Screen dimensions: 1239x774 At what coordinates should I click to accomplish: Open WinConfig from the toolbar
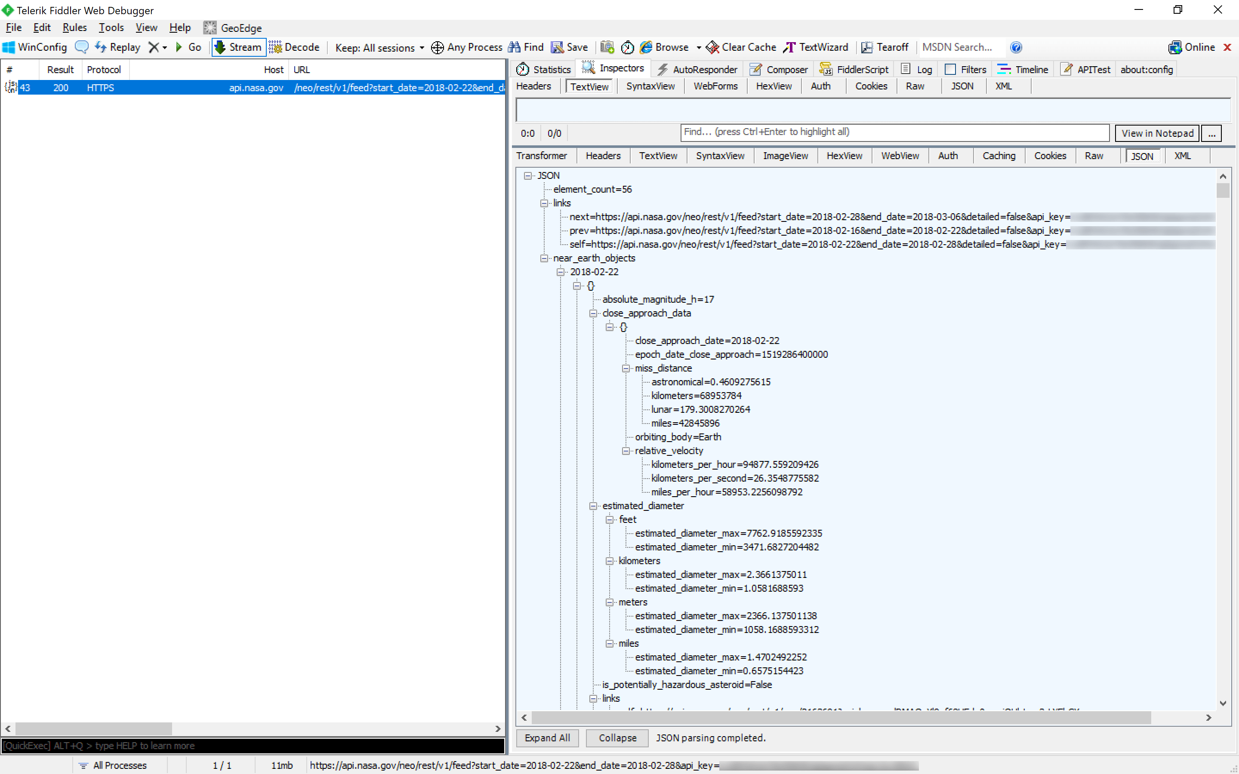[35, 47]
